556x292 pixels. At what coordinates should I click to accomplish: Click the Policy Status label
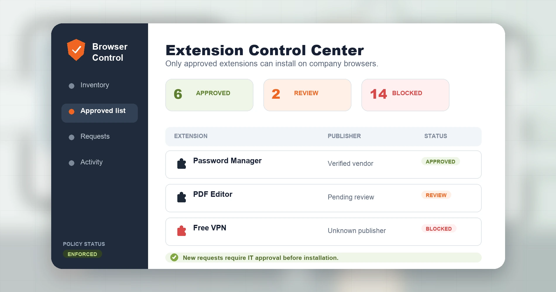tap(84, 244)
